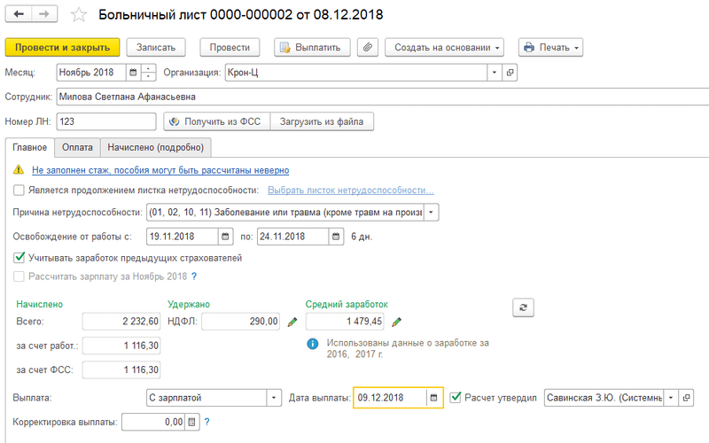709x443 pixels.
Task: Uncheck 'Учитывать заработок предыдущих страхователей'
Action: pyautogui.click(x=19, y=258)
